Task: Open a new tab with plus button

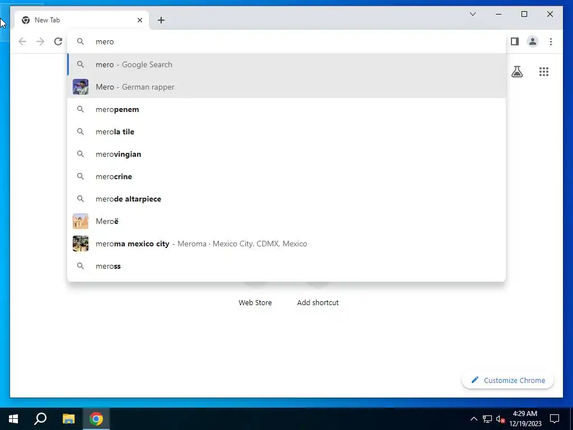Action: click(x=161, y=20)
